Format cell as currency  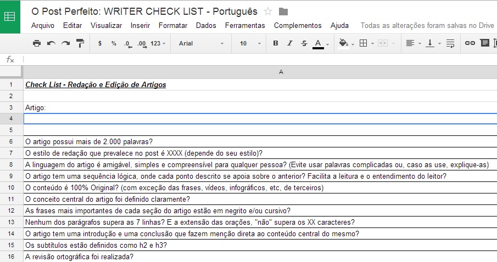click(100, 43)
